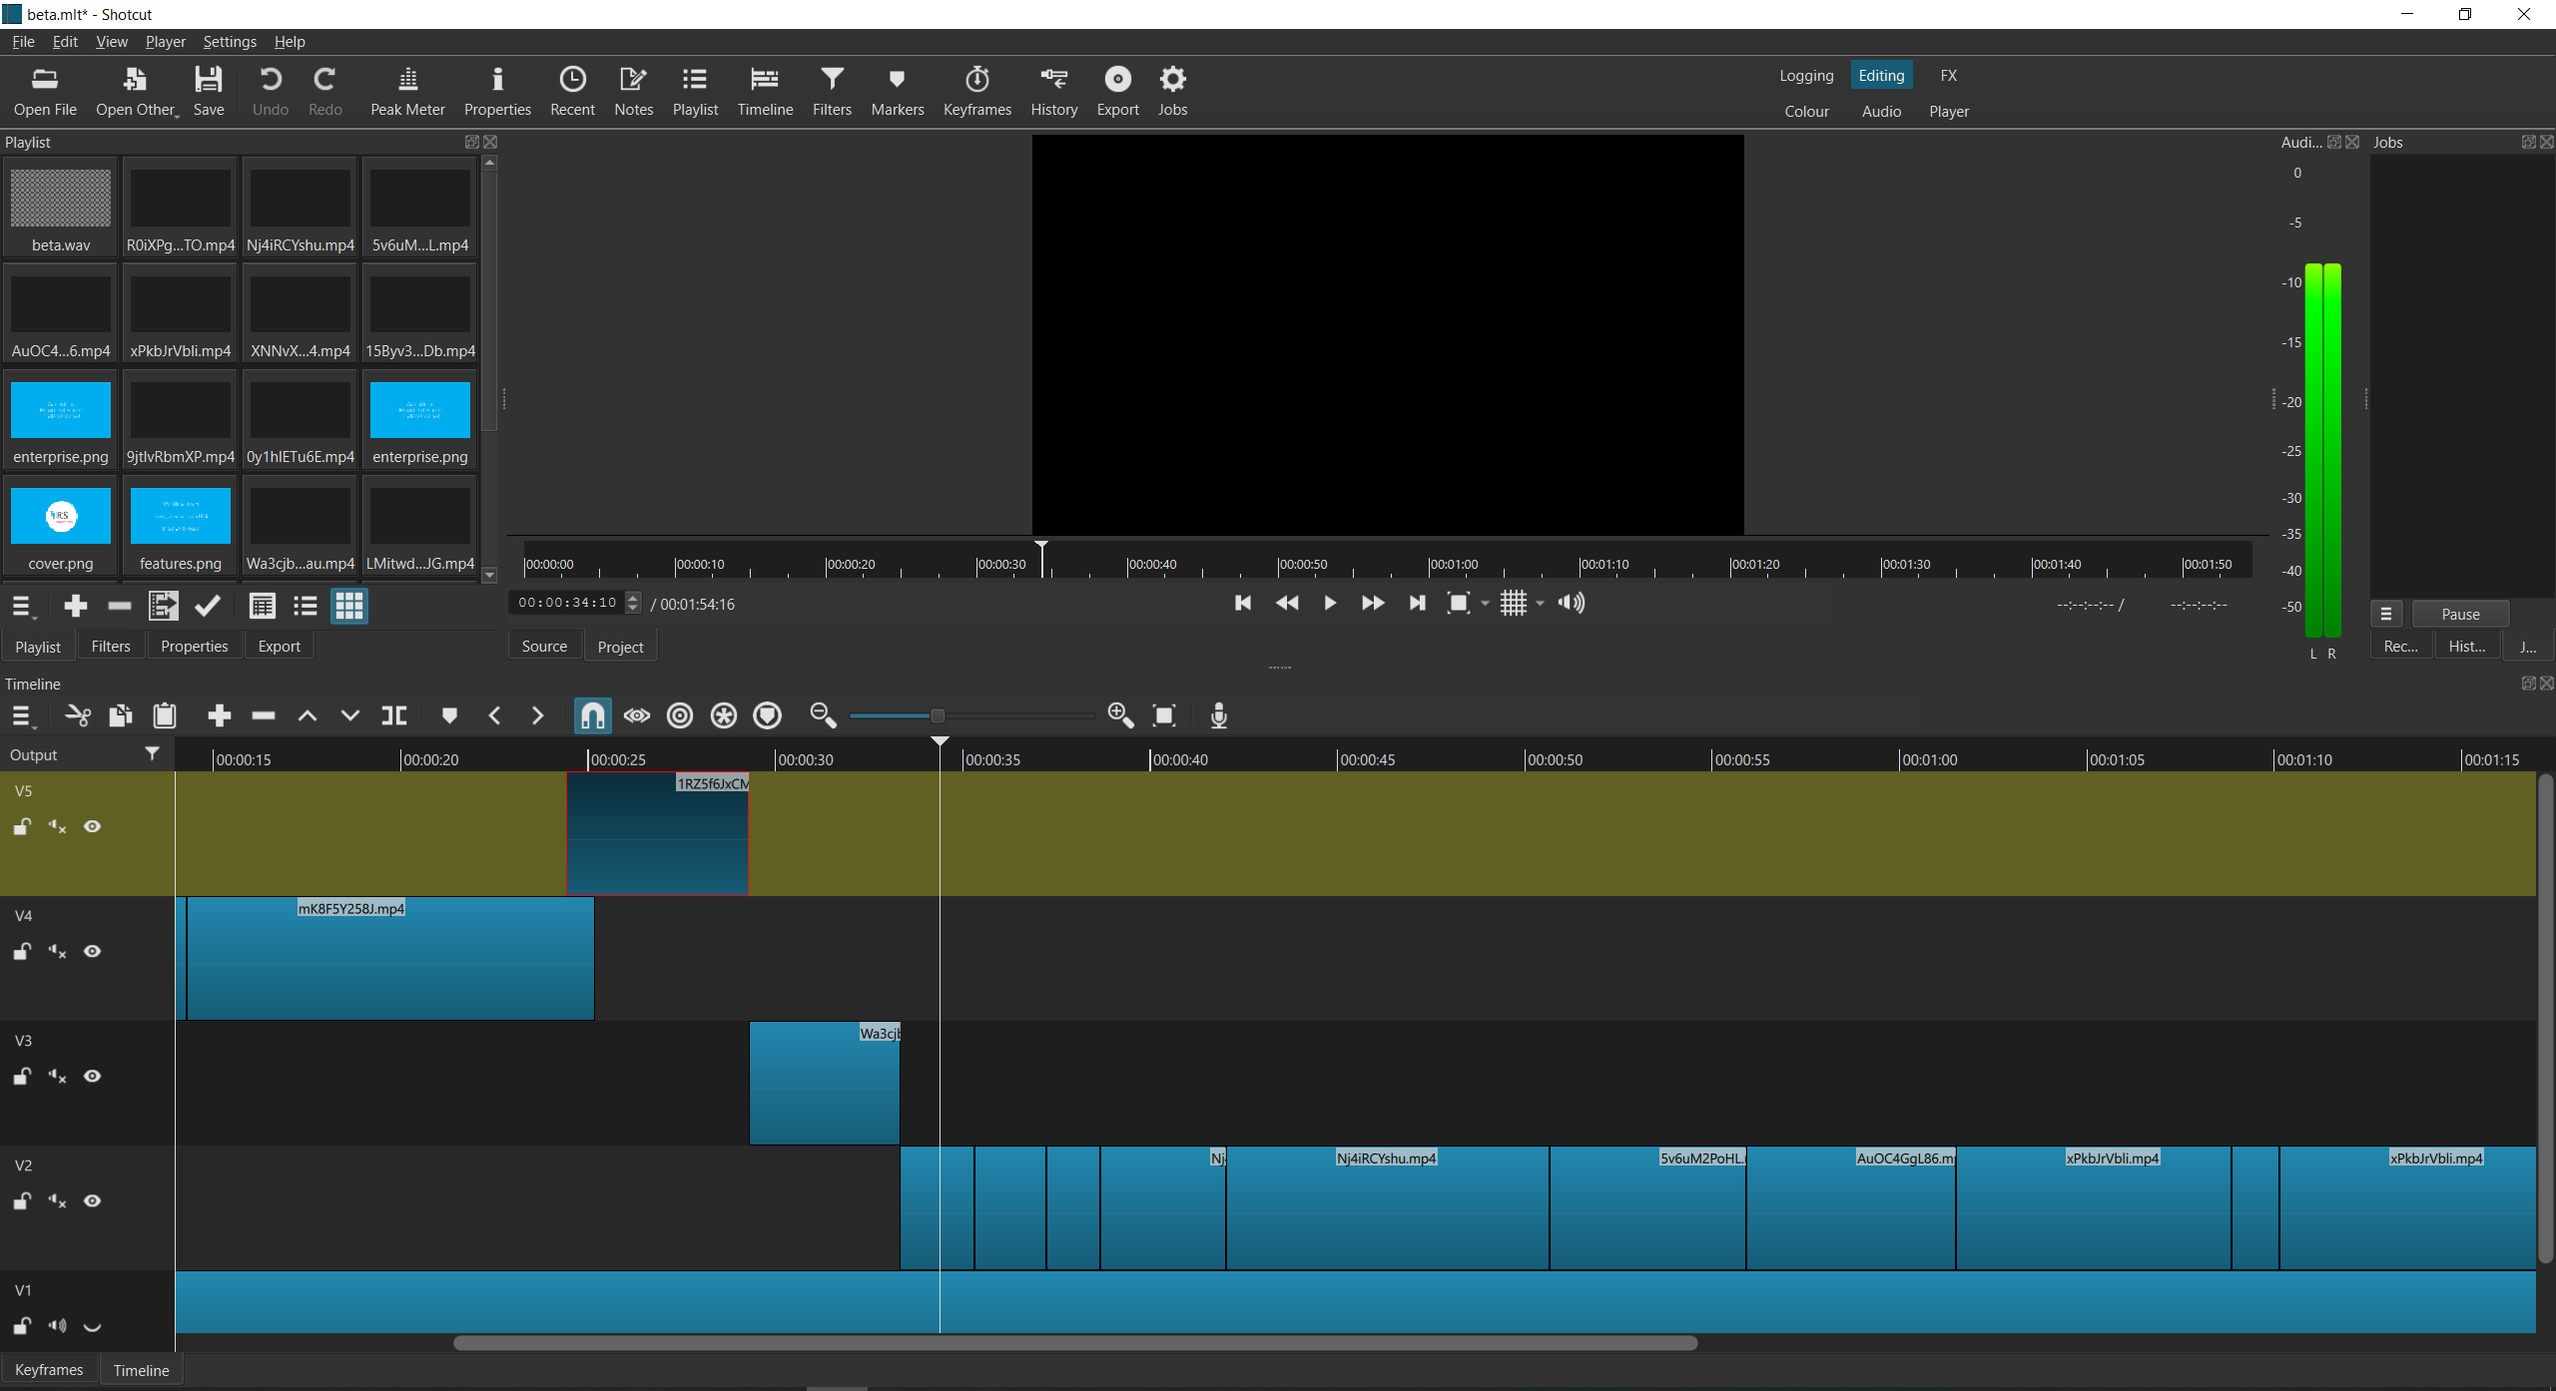This screenshot has width=2556, height=1391.
Task: Switch to the Keyframes tab
Action: (48, 1369)
